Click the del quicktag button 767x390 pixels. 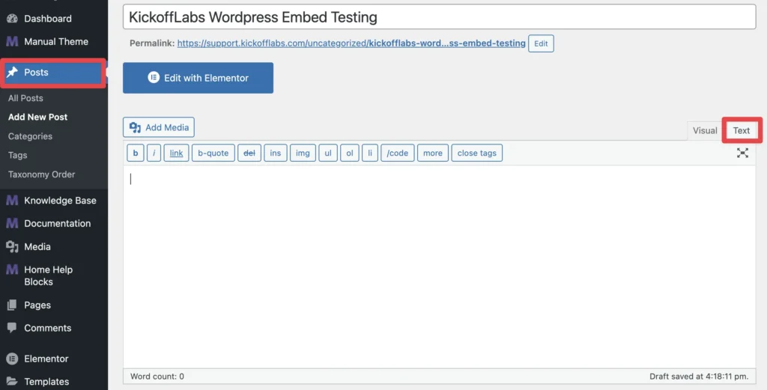[249, 153]
